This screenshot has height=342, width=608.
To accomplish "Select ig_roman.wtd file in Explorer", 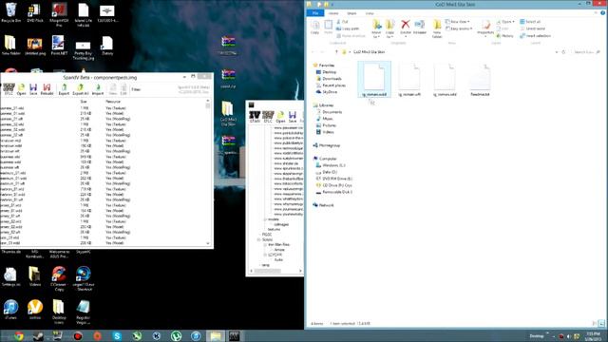I will (445, 80).
